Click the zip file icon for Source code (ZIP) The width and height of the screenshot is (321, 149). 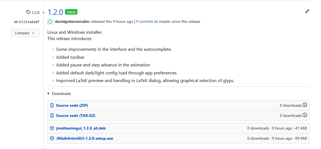pos(52,105)
